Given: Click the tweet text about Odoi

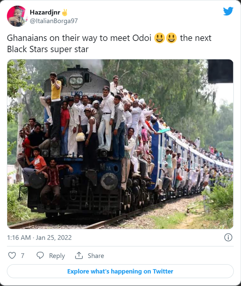Looking at the screenshot, I should point(109,43).
